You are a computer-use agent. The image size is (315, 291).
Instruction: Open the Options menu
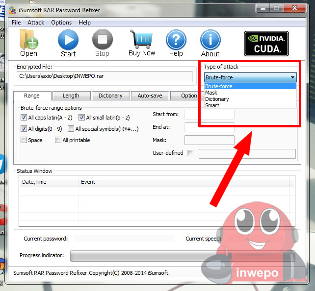point(61,23)
